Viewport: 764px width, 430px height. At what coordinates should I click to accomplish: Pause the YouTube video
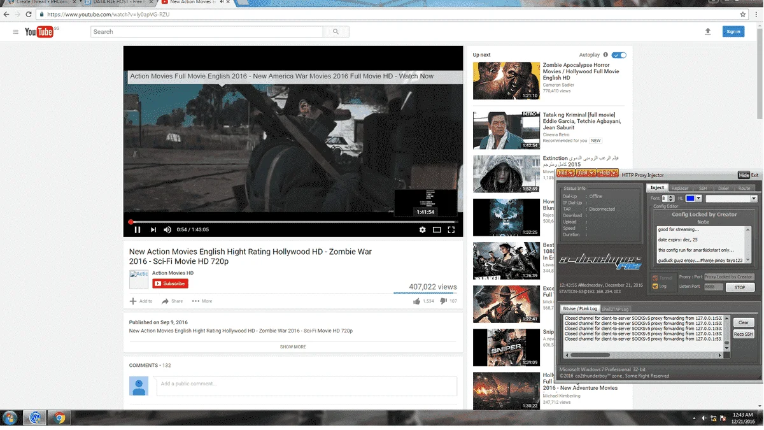coord(138,229)
